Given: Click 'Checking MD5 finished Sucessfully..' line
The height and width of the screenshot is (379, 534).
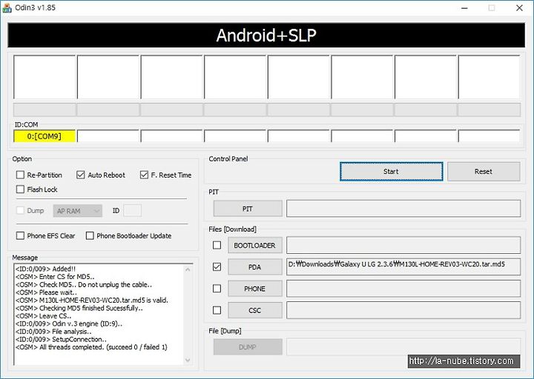Looking at the screenshot, I should pos(79,308).
